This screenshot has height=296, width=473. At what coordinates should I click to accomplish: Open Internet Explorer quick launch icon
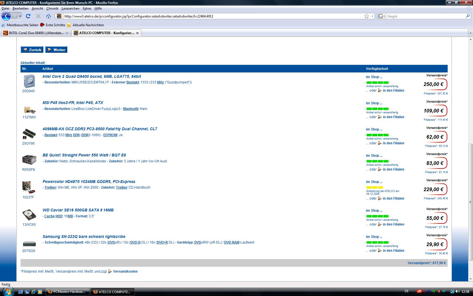click(34, 292)
